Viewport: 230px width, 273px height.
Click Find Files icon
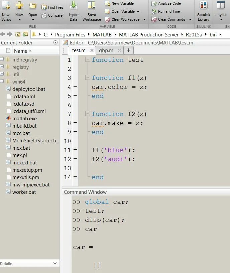pos(44,7)
